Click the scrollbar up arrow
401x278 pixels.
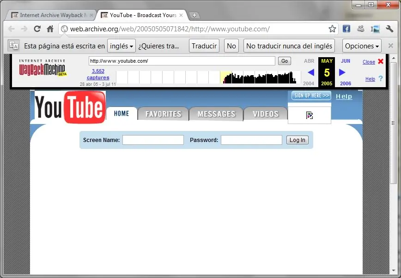point(394,58)
